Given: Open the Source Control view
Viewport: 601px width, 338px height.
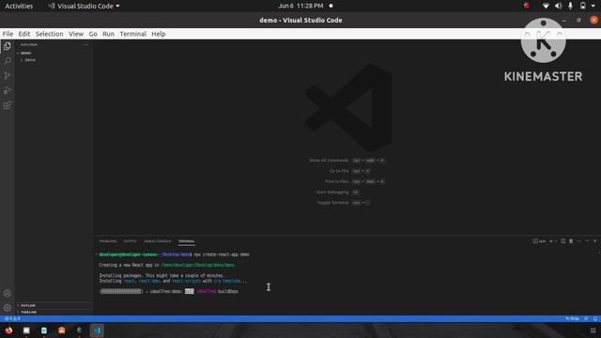Looking at the screenshot, I should coord(8,75).
